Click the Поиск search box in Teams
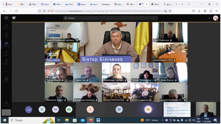 (111, 18)
